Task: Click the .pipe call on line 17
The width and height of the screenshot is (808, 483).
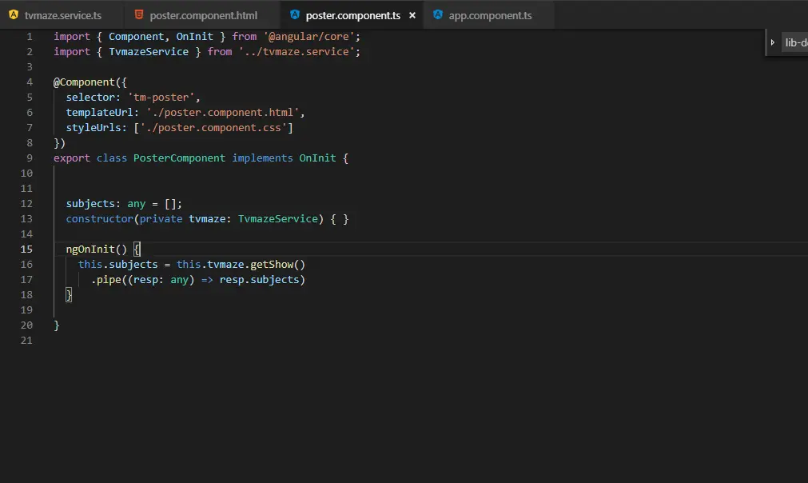Action: coord(105,279)
